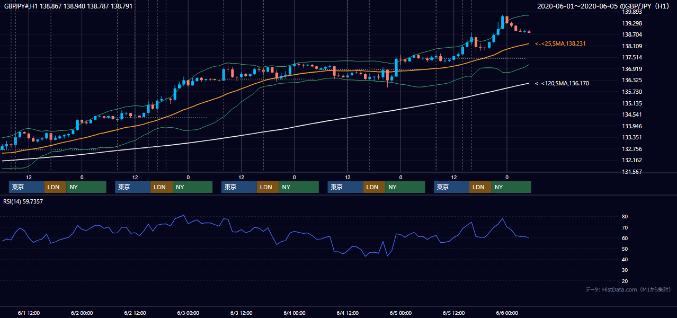Click the 6/6 00:00 time axis label
The image size is (677, 318).
click(x=507, y=313)
